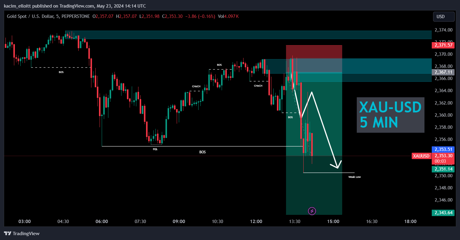Viewport: 460px width, 240px height.
Task: Click the 06:00 time axis label
Action: pos(102,222)
